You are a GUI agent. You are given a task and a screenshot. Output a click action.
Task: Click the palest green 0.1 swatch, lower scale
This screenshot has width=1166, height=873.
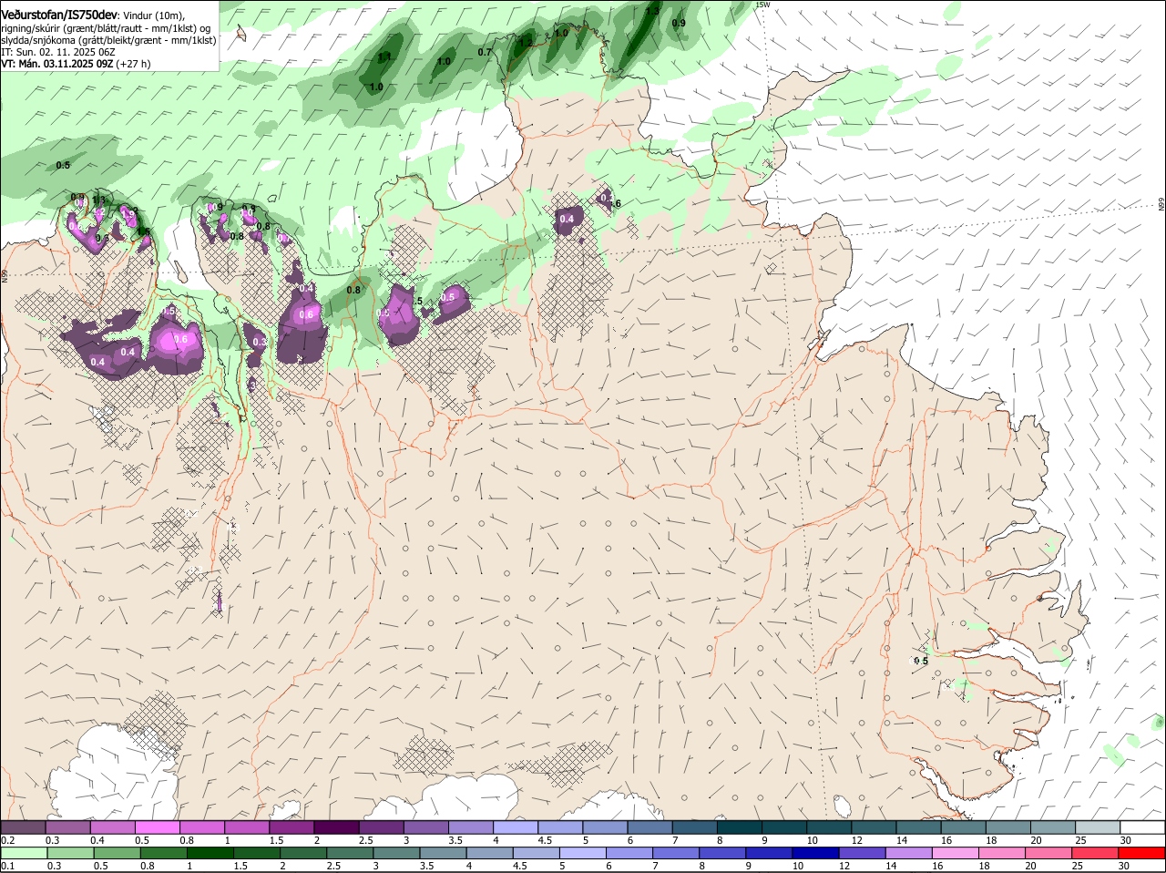[23, 853]
